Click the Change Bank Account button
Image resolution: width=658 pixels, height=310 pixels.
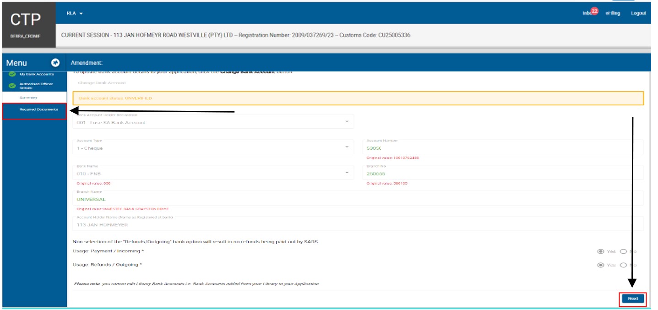click(x=102, y=83)
